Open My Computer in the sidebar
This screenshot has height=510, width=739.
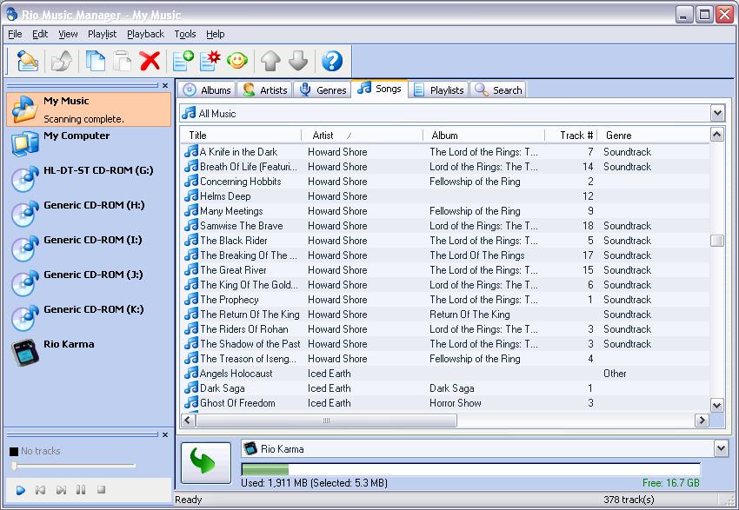89,143
